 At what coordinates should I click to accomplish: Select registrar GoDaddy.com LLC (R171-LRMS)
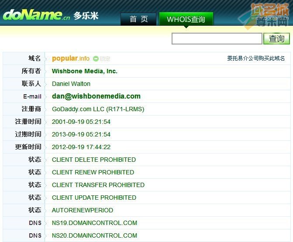(98, 109)
